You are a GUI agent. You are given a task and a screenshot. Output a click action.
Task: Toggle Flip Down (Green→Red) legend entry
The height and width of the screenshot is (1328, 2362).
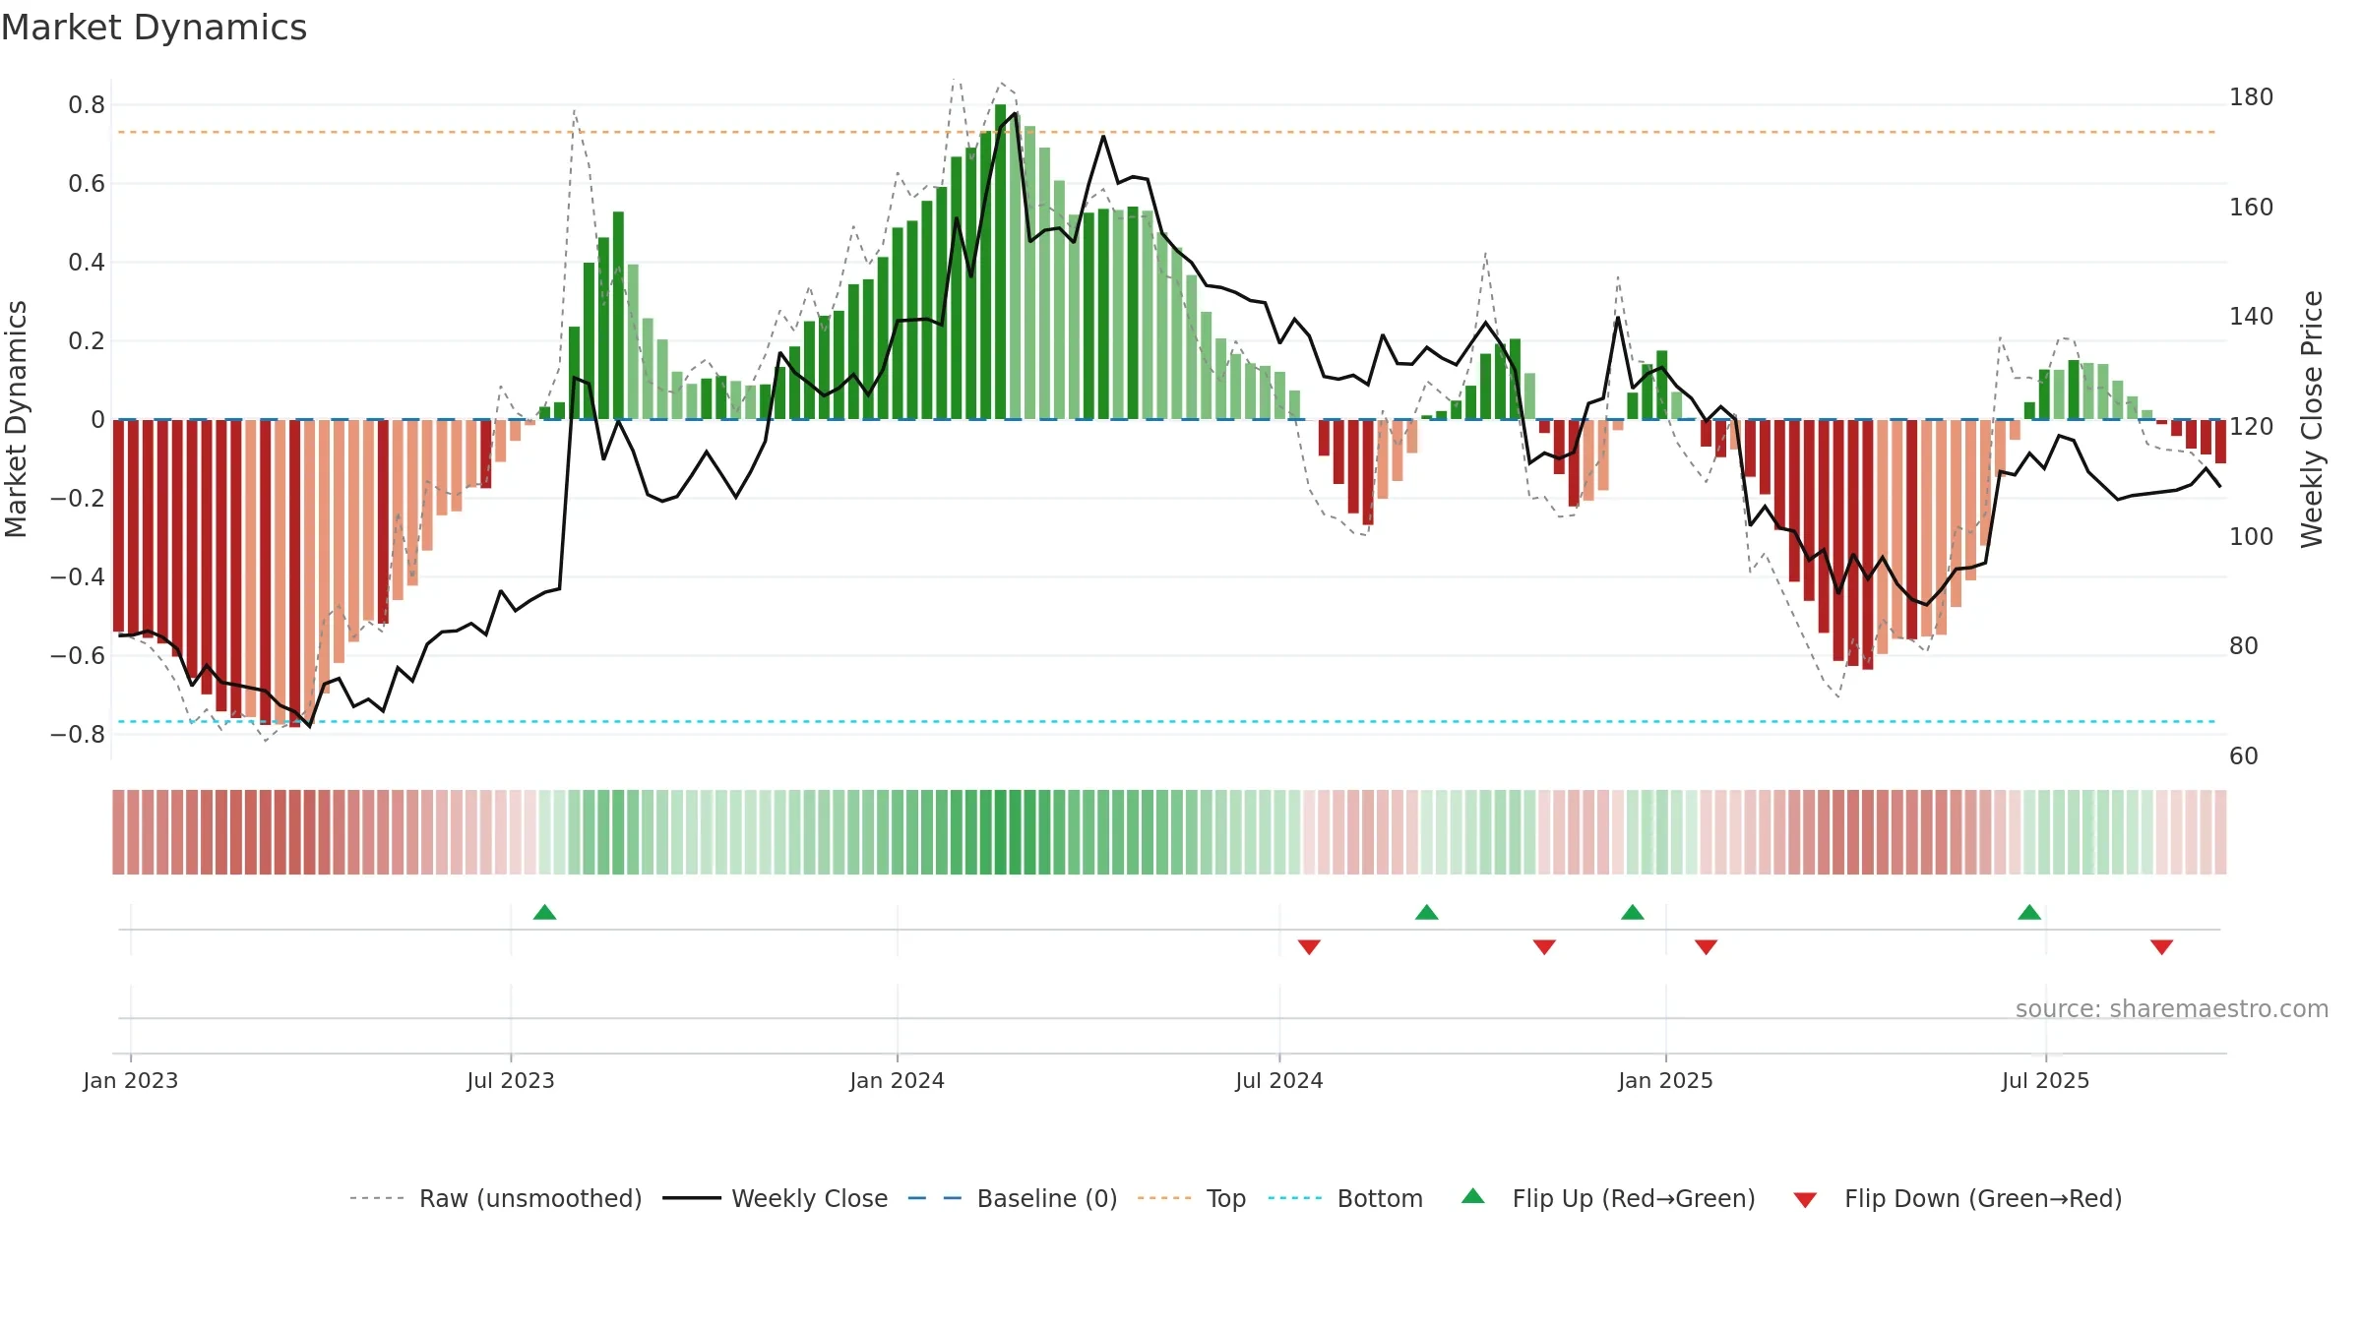pyautogui.click(x=1958, y=1198)
